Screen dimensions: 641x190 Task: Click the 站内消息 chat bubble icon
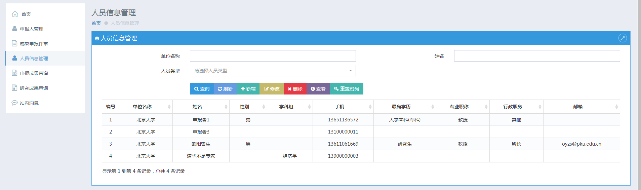(x=14, y=103)
